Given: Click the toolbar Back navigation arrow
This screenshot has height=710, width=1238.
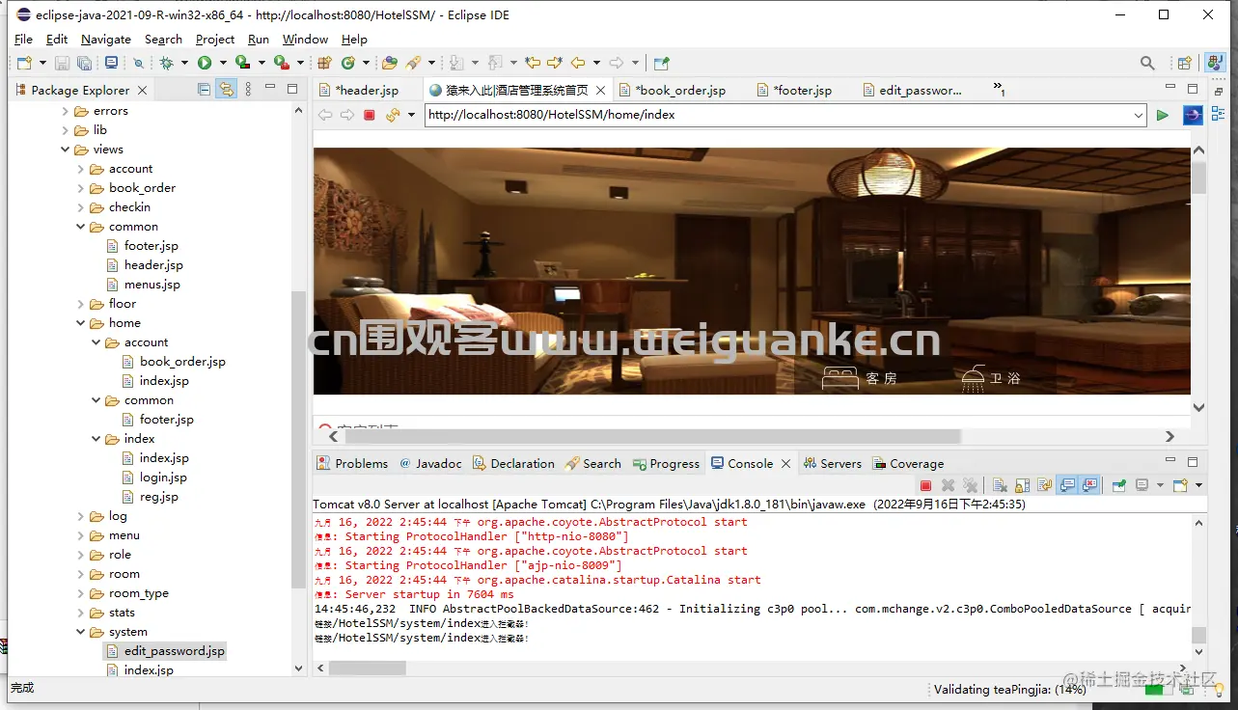Looking at the screenshot, I should [x=578, y=63].
